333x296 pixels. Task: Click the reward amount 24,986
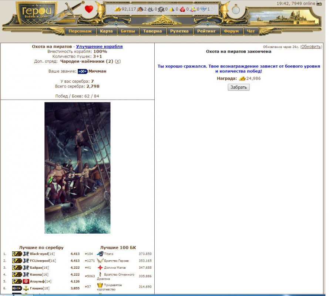(253, 78)
